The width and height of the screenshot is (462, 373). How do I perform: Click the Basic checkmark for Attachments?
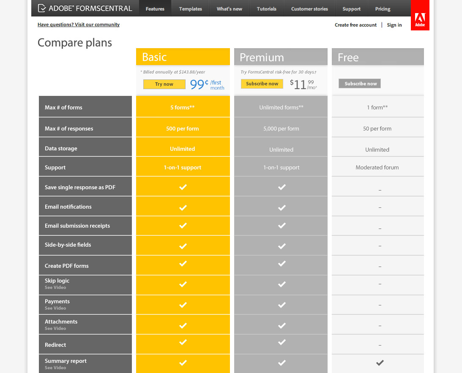[x=183, y=325]
